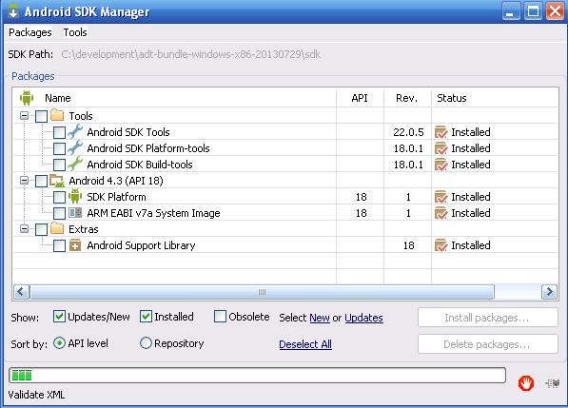The height and width of the screenshot is (408, 568).
Task: Select the API level sort option
Action: [59, 342]
